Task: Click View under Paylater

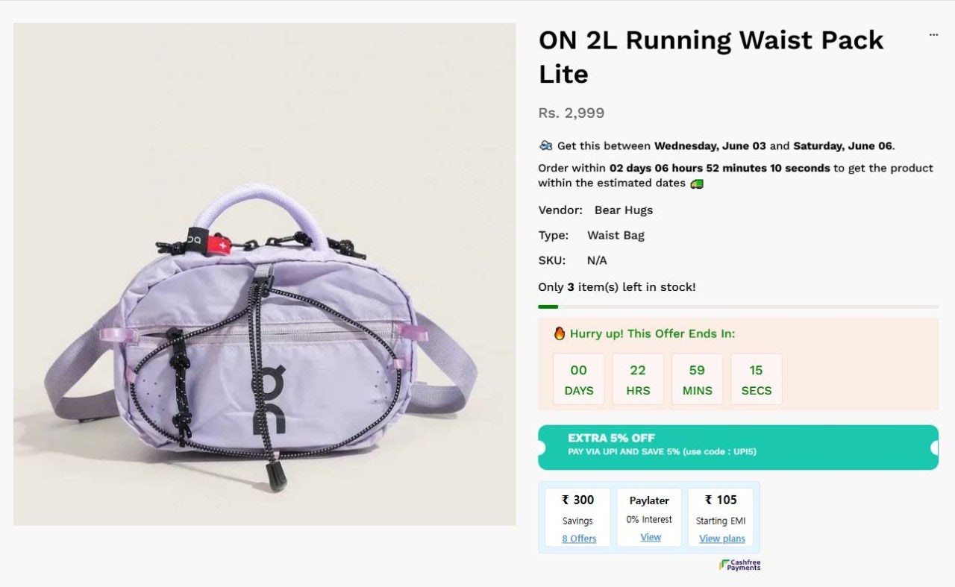Action: [651, 537]
